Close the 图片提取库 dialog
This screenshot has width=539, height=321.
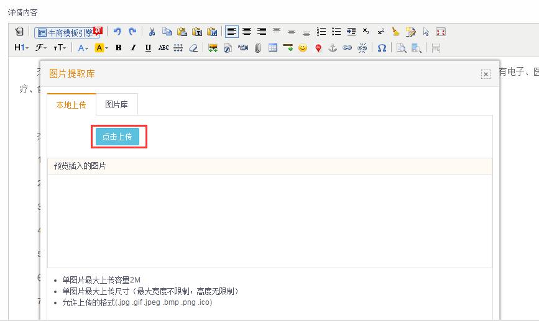click(x=486, y=74)
